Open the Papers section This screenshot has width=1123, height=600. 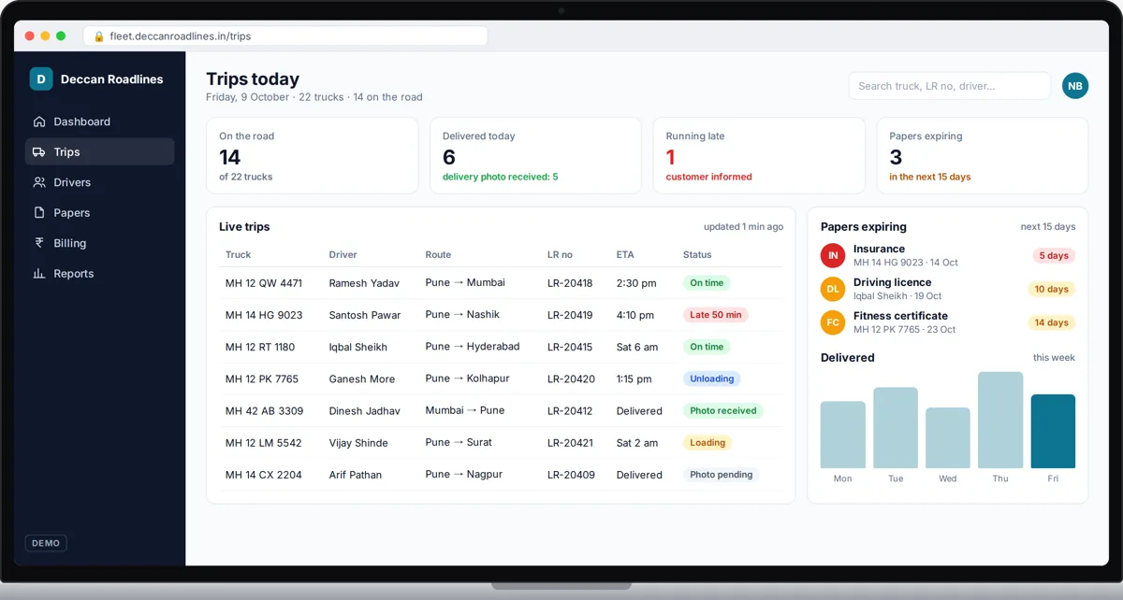[99, 212]
